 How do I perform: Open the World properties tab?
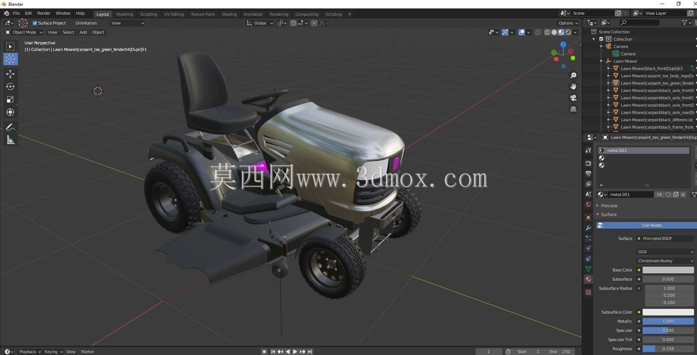click(x=588, y=204)
